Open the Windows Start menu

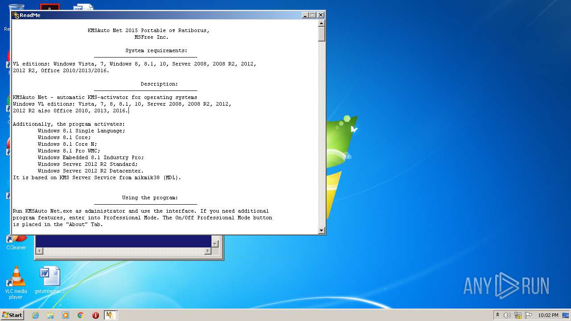click(x=12, y=315)
